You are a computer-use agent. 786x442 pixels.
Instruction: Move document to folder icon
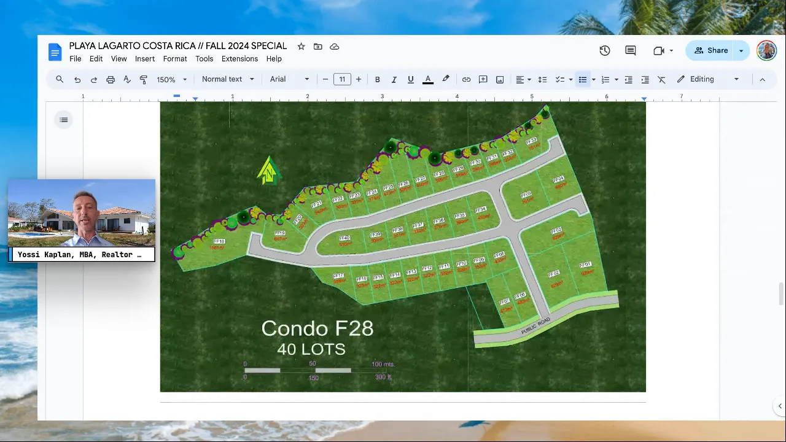tap(317, 47)
